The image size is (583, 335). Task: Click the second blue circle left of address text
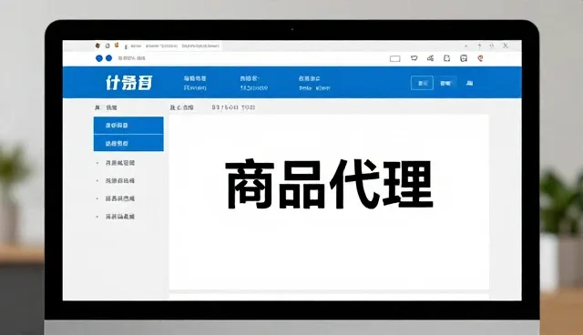[109, 58]
